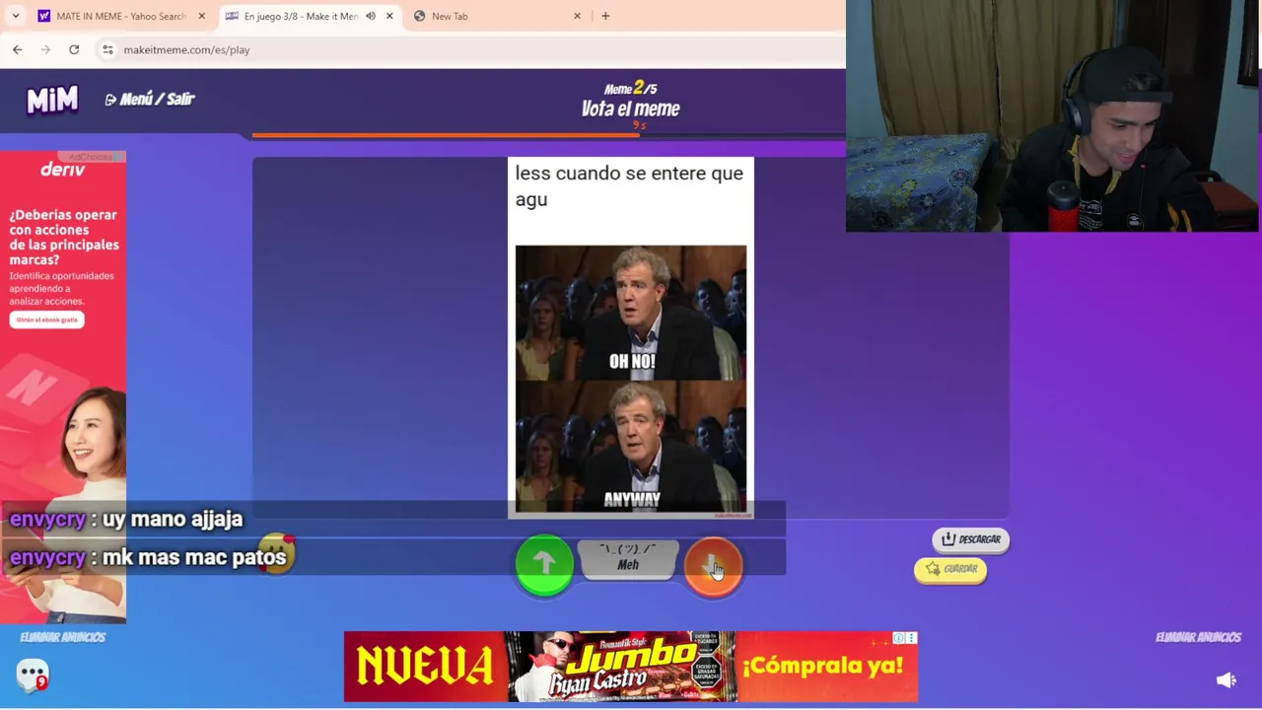
Task: Open the chat bubble icon
Action: (32, 674)
